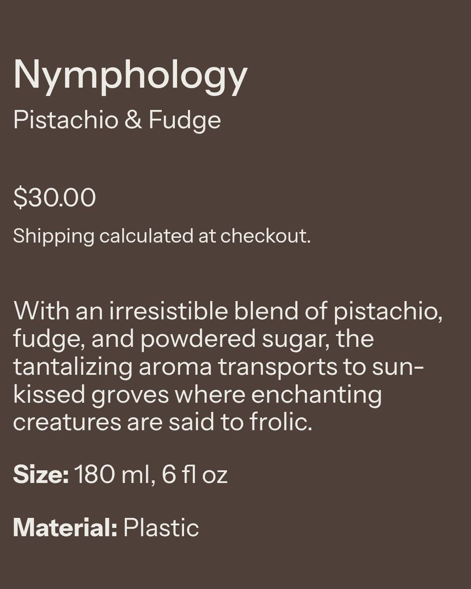Screen dimensions: 471x589
Task: Click the bold Material label
Action: point(65,528)
